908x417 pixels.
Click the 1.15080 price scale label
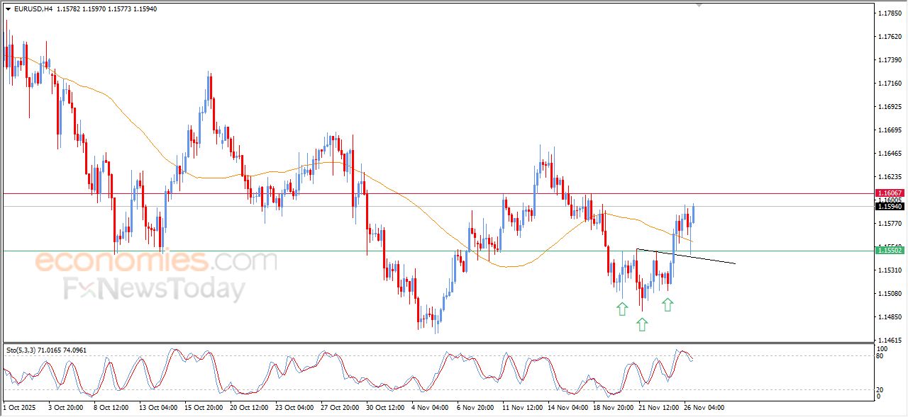[x=889, y=294]
